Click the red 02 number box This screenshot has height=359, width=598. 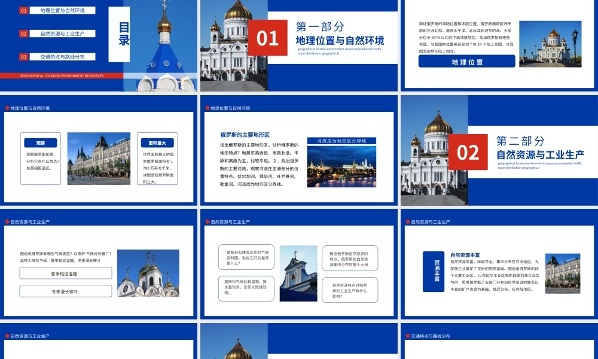[x=468, y=152]
